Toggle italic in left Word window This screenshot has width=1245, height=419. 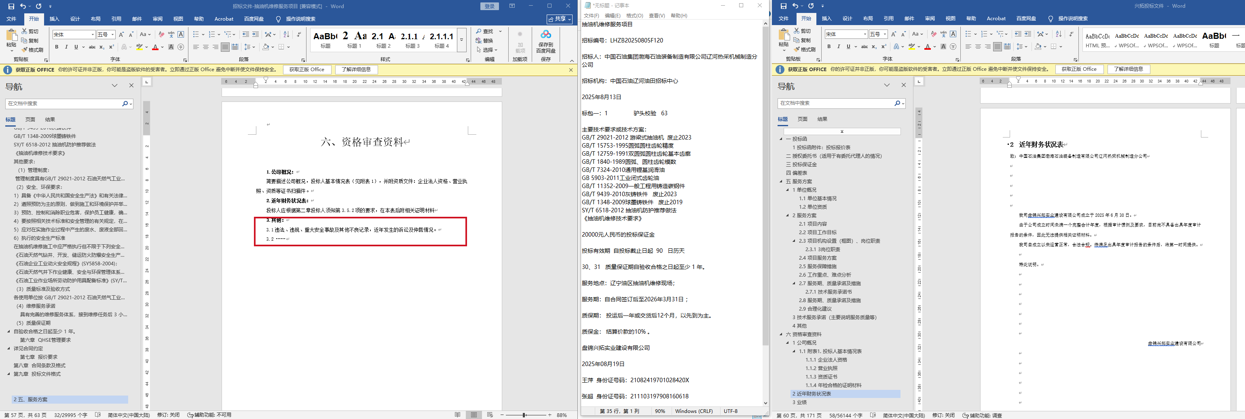tap(66, 47)
